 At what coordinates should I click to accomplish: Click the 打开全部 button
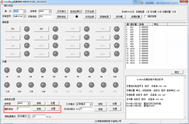click(90, 12)
